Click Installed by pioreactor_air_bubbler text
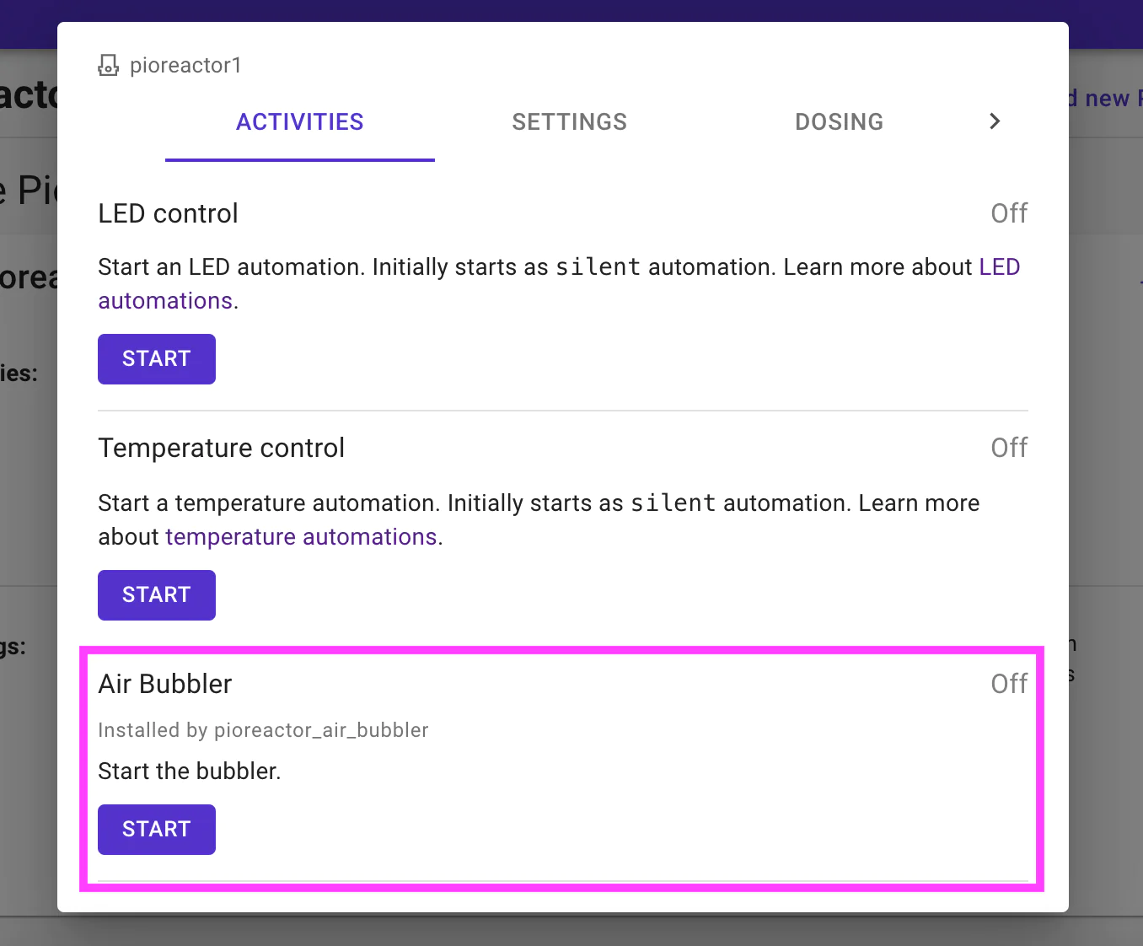 [x=263, y=730]
